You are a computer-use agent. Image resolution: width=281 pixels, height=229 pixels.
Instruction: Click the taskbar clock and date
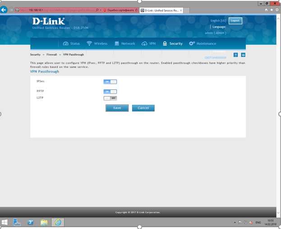tap(271, 222)
